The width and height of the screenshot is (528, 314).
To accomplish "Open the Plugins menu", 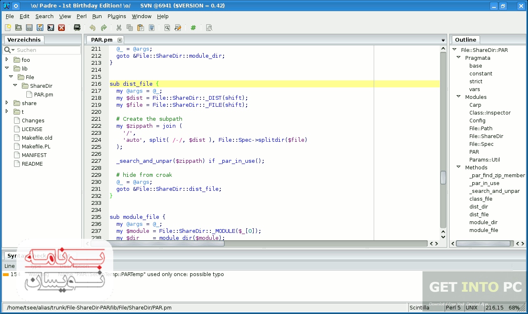I will click(x=117, y=16).
